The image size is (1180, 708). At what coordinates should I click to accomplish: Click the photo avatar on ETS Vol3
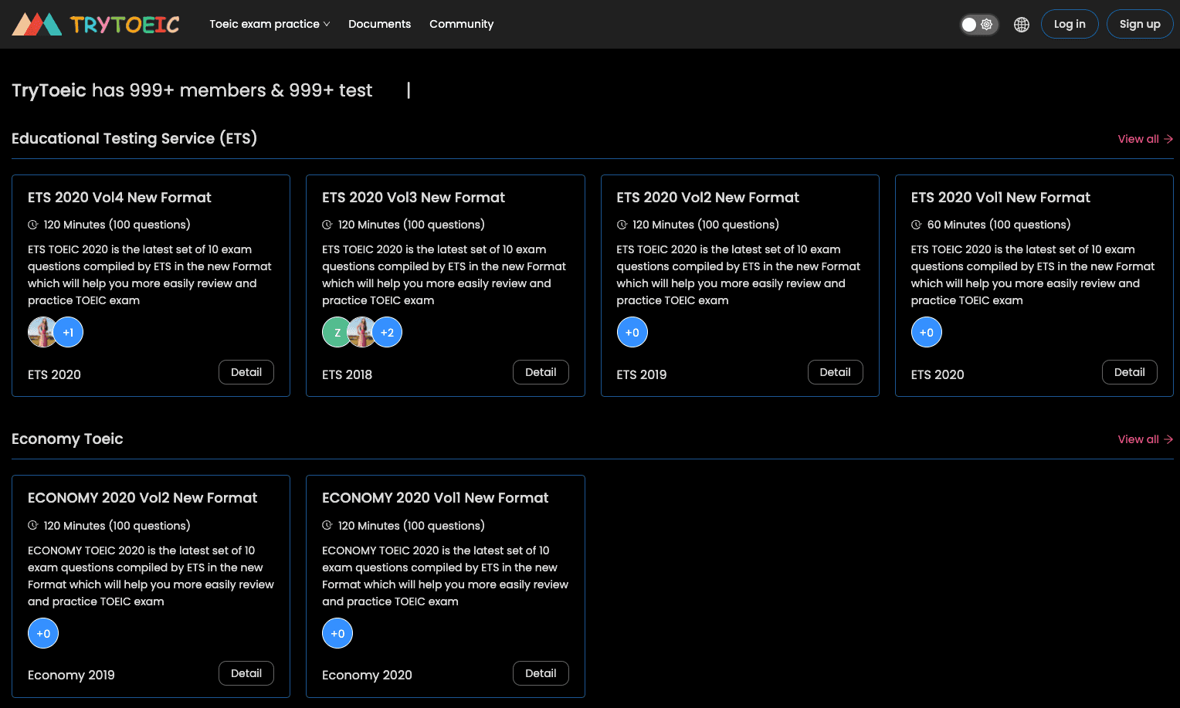(361, 333)
